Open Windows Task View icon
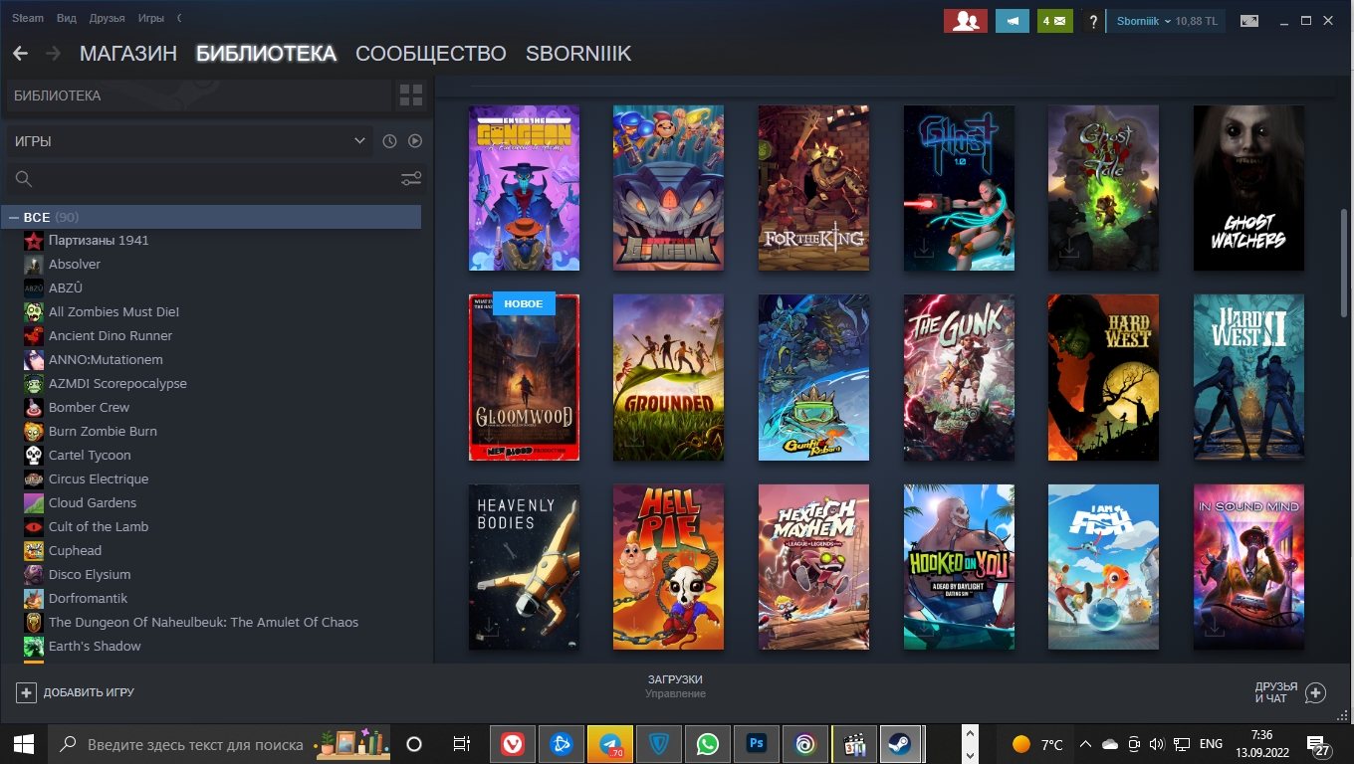Image resolution: width=1354 pixels, height=764 pixels. (x=461, y=744)
